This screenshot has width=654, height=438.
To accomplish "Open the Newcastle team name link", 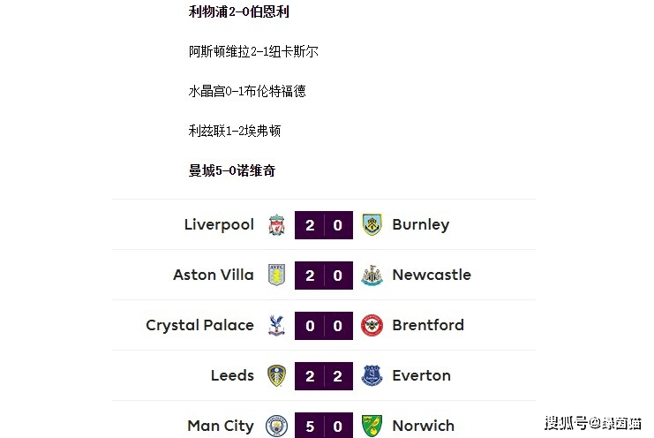I will 432,275.
